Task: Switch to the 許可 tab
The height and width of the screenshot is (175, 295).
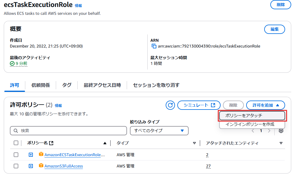Action: [x=15, y=85]
